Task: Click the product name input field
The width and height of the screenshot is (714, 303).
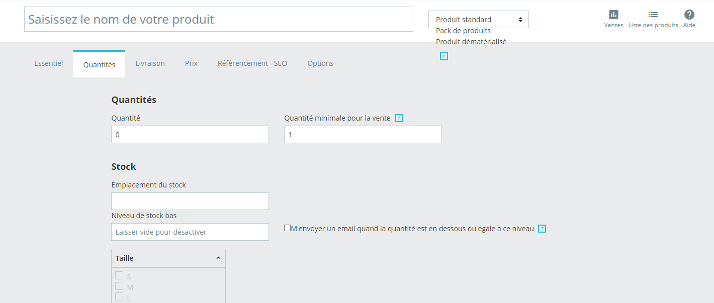Action: [x=218, y=20]
